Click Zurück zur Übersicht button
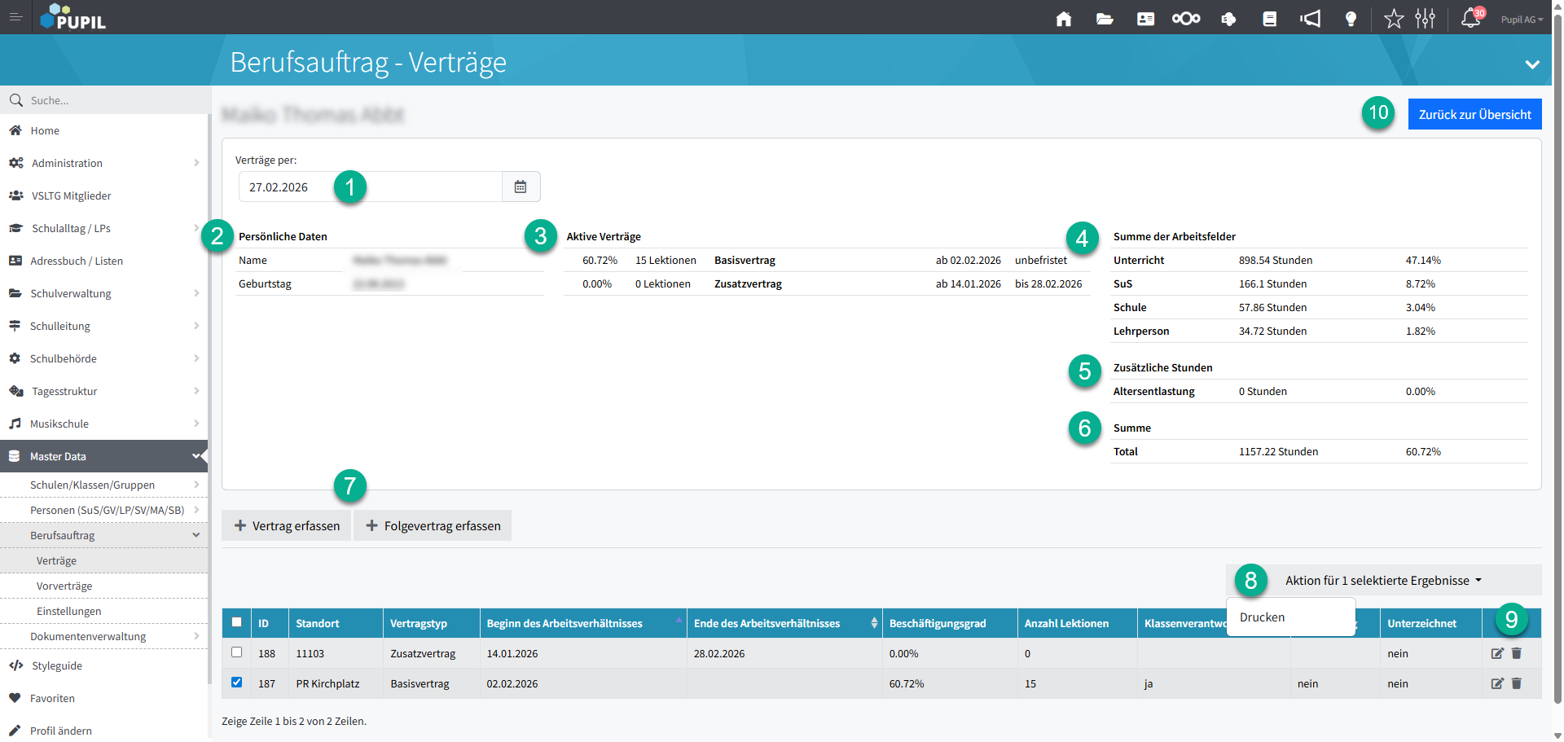This screenshot has height=742, width=1564. pyautogui.click(x=1474, y=115)
